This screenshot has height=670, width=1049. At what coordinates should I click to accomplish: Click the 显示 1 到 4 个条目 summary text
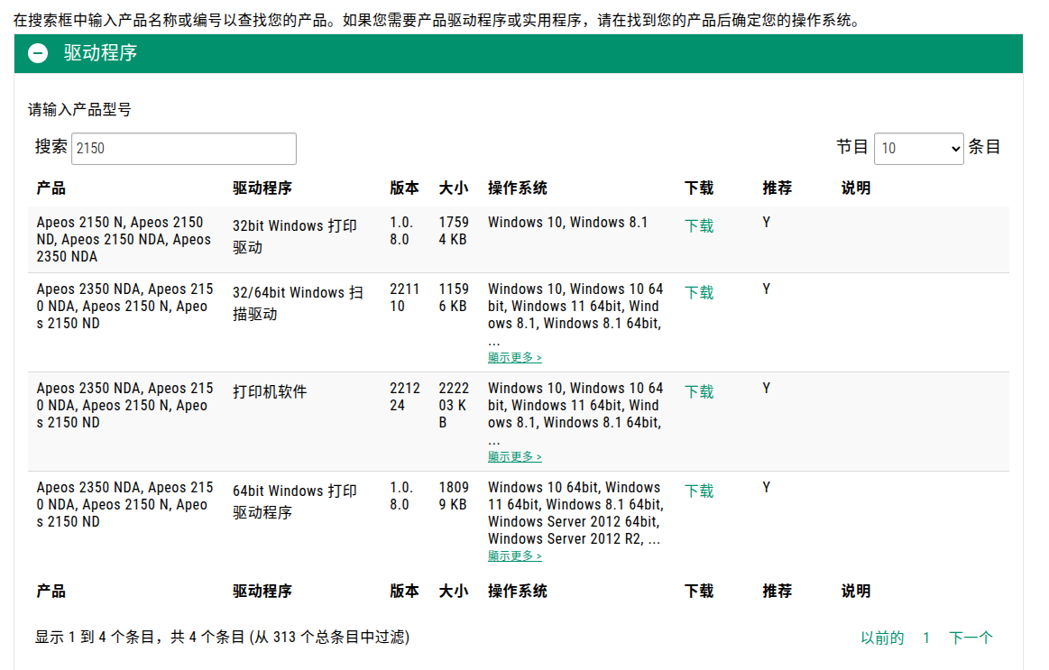click(x=222, y=638)
